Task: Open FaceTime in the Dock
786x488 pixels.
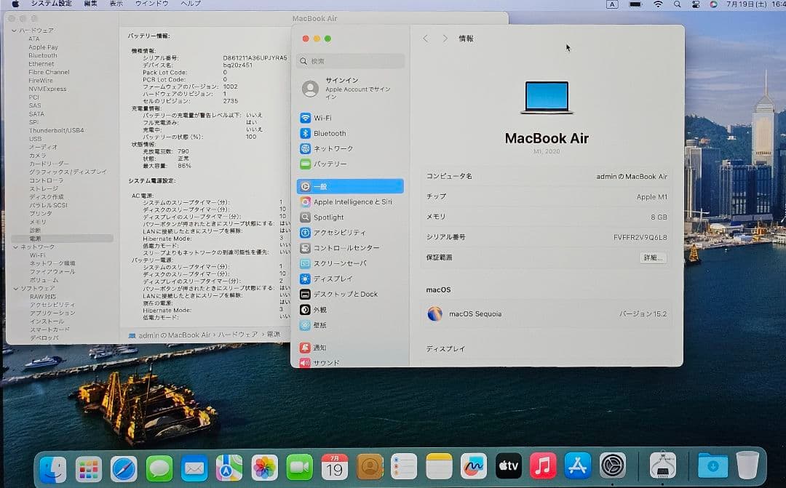Action: pyautogui.click(x=299, y=468)
